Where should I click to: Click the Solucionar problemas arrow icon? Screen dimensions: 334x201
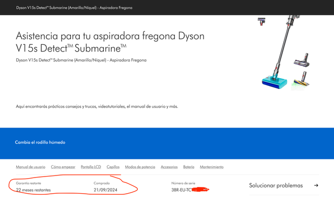[316, 185]
